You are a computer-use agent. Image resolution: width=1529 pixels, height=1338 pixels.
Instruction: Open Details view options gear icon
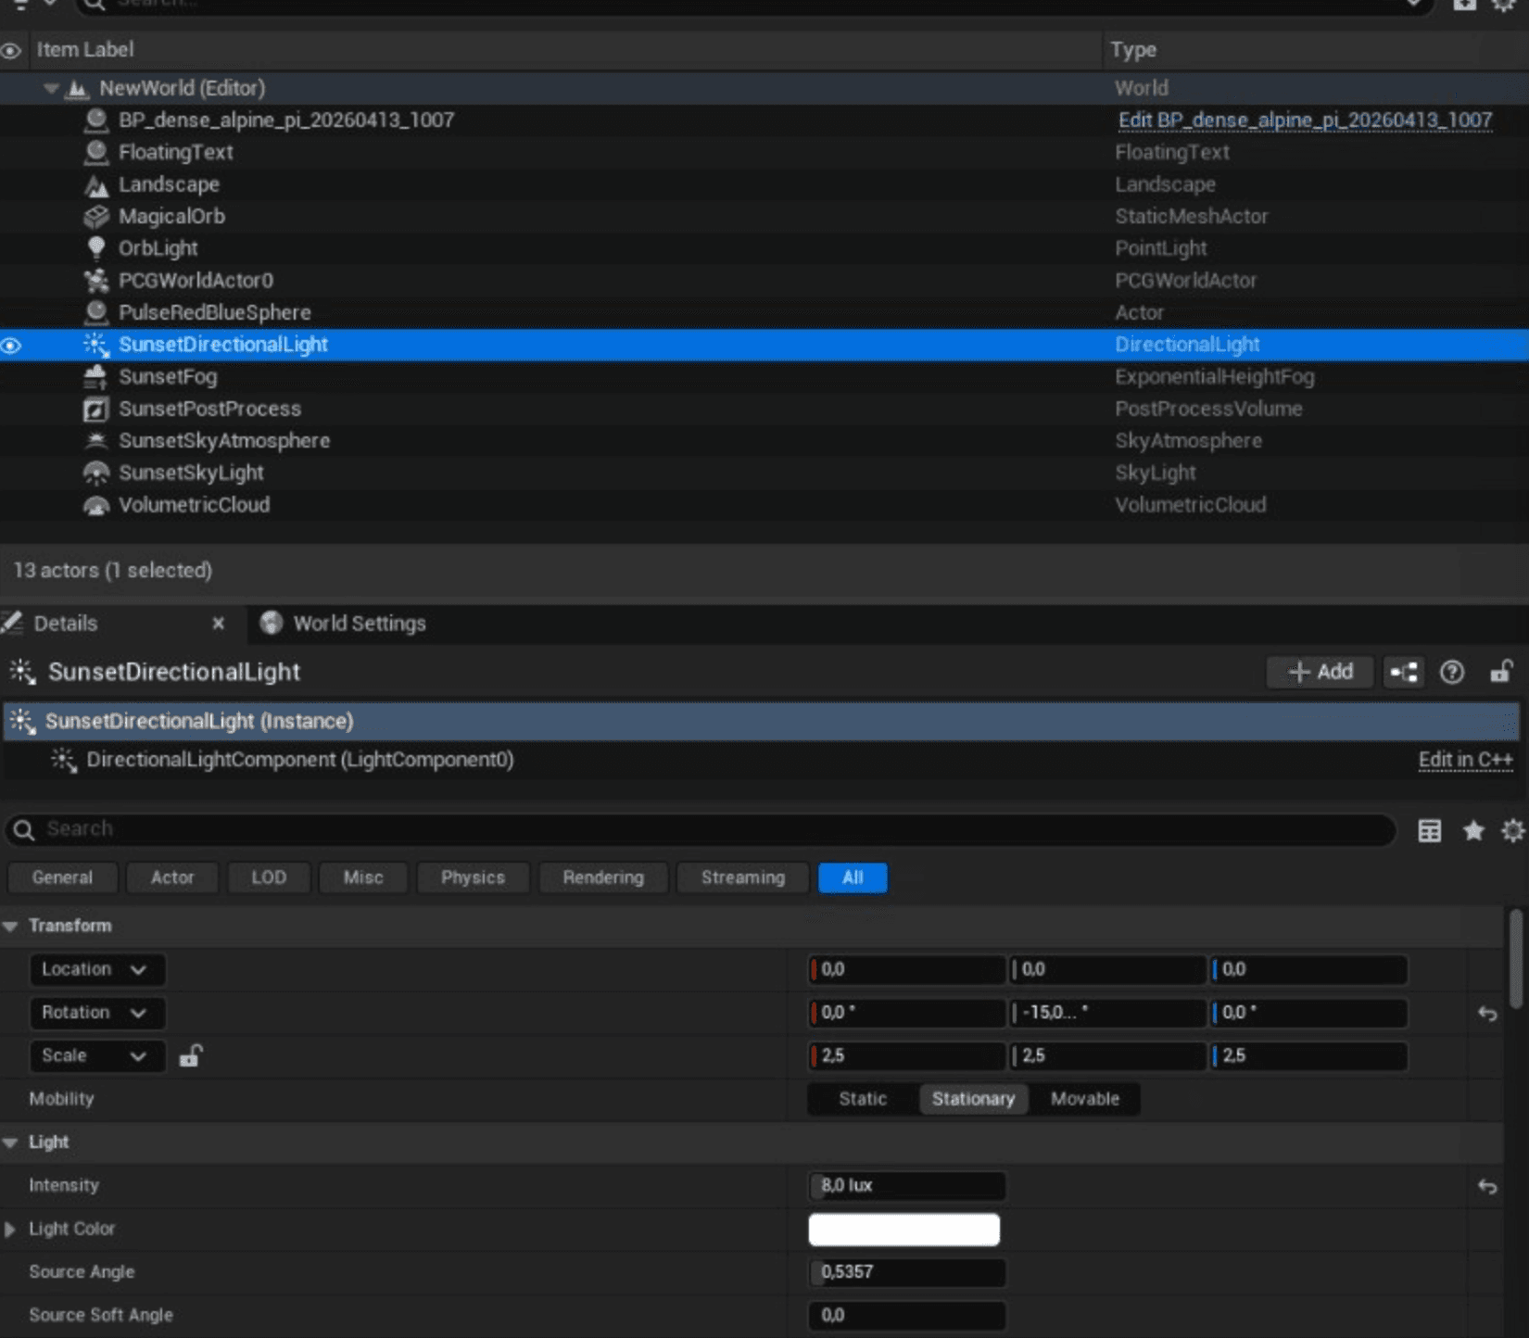coord(1513,830)
